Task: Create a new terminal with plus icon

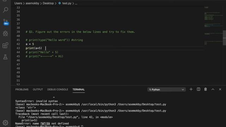Action: [191, 89]
